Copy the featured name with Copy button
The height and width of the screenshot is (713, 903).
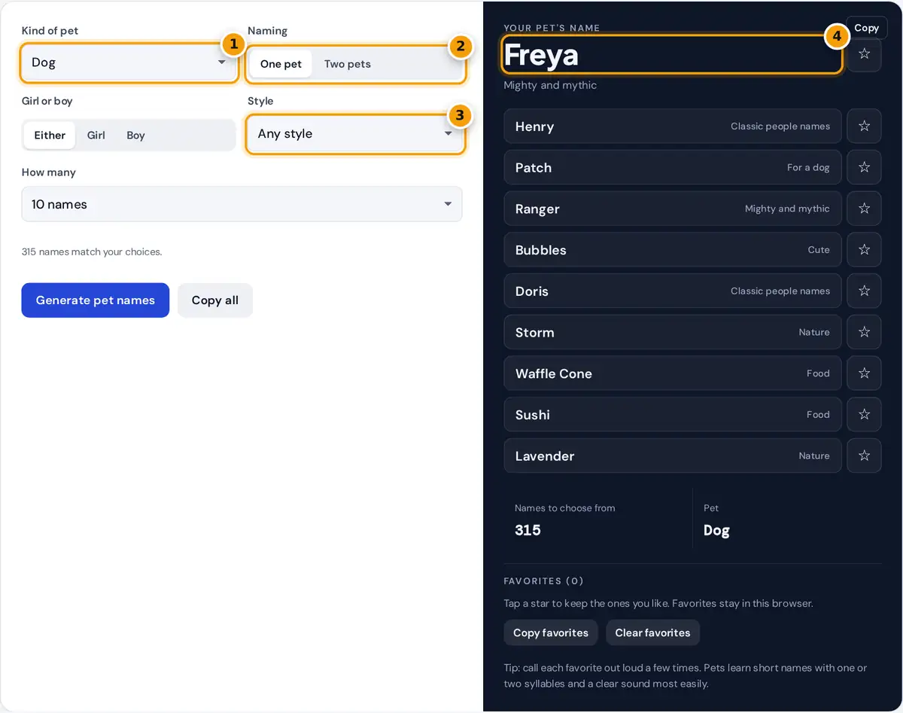tap(866, 28)
